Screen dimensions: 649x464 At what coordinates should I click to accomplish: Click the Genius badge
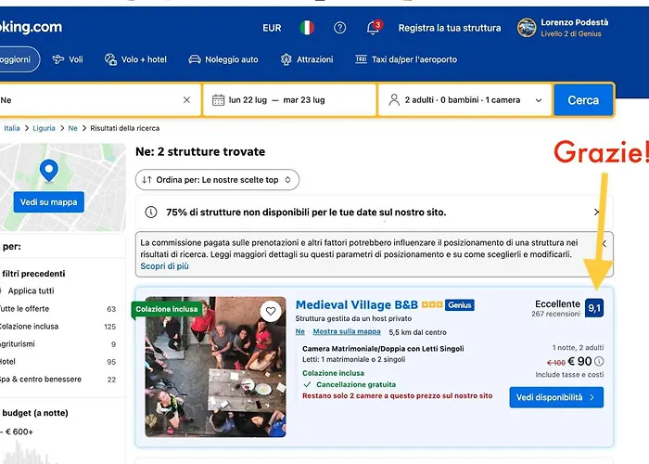pos(460,305)
